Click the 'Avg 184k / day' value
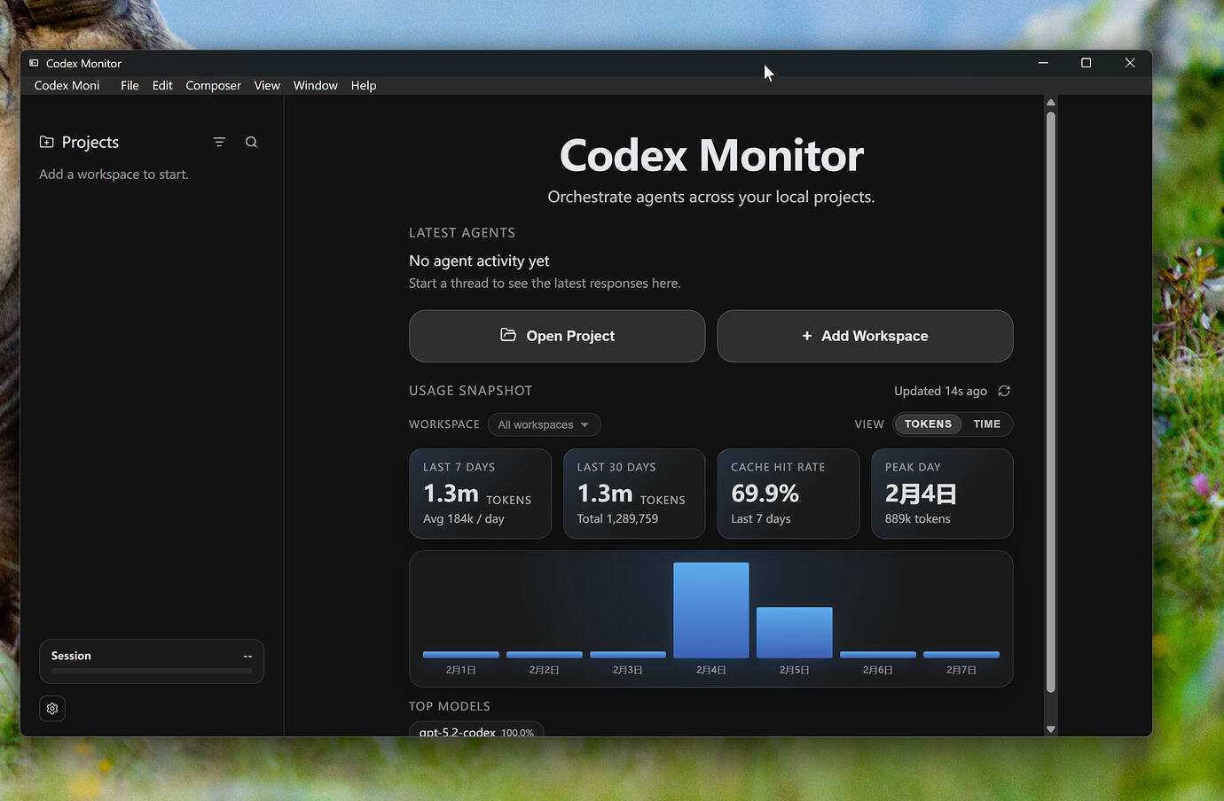This screenshot has width=1224, height=801. 464,519
